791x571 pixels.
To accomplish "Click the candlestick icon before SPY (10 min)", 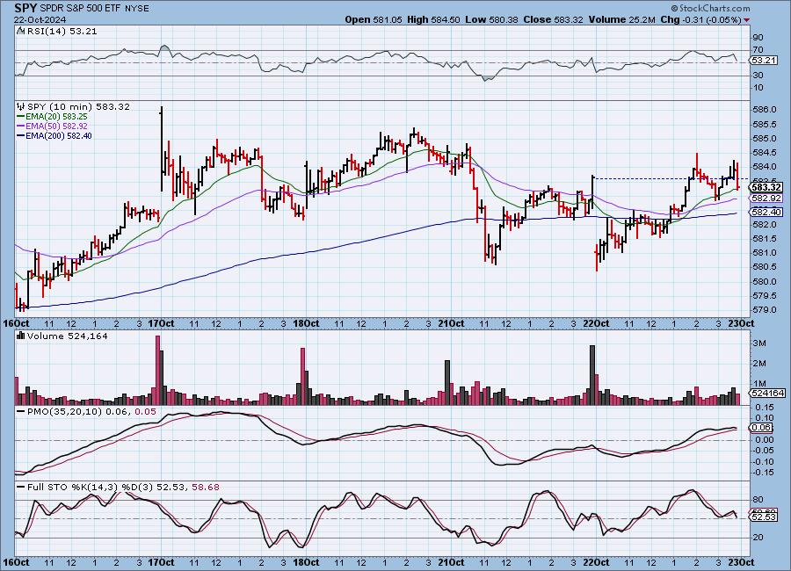I will click(21, 106).
